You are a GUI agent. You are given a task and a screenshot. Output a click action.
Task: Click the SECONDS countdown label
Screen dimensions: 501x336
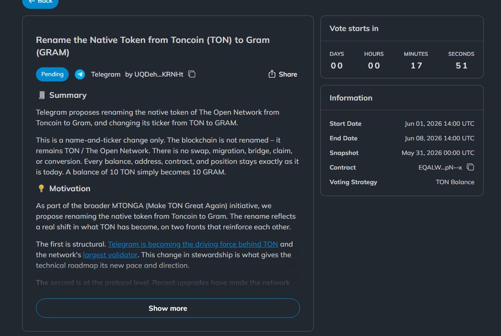click(x=461, y=54)
